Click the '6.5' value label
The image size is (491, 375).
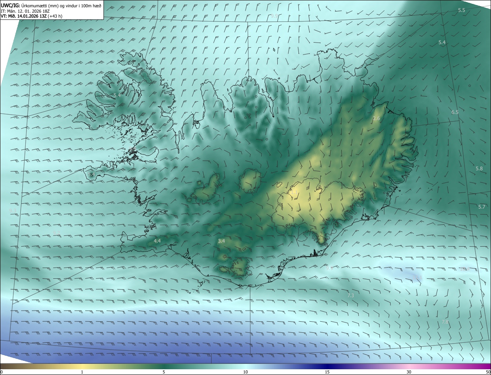point(455,112)
